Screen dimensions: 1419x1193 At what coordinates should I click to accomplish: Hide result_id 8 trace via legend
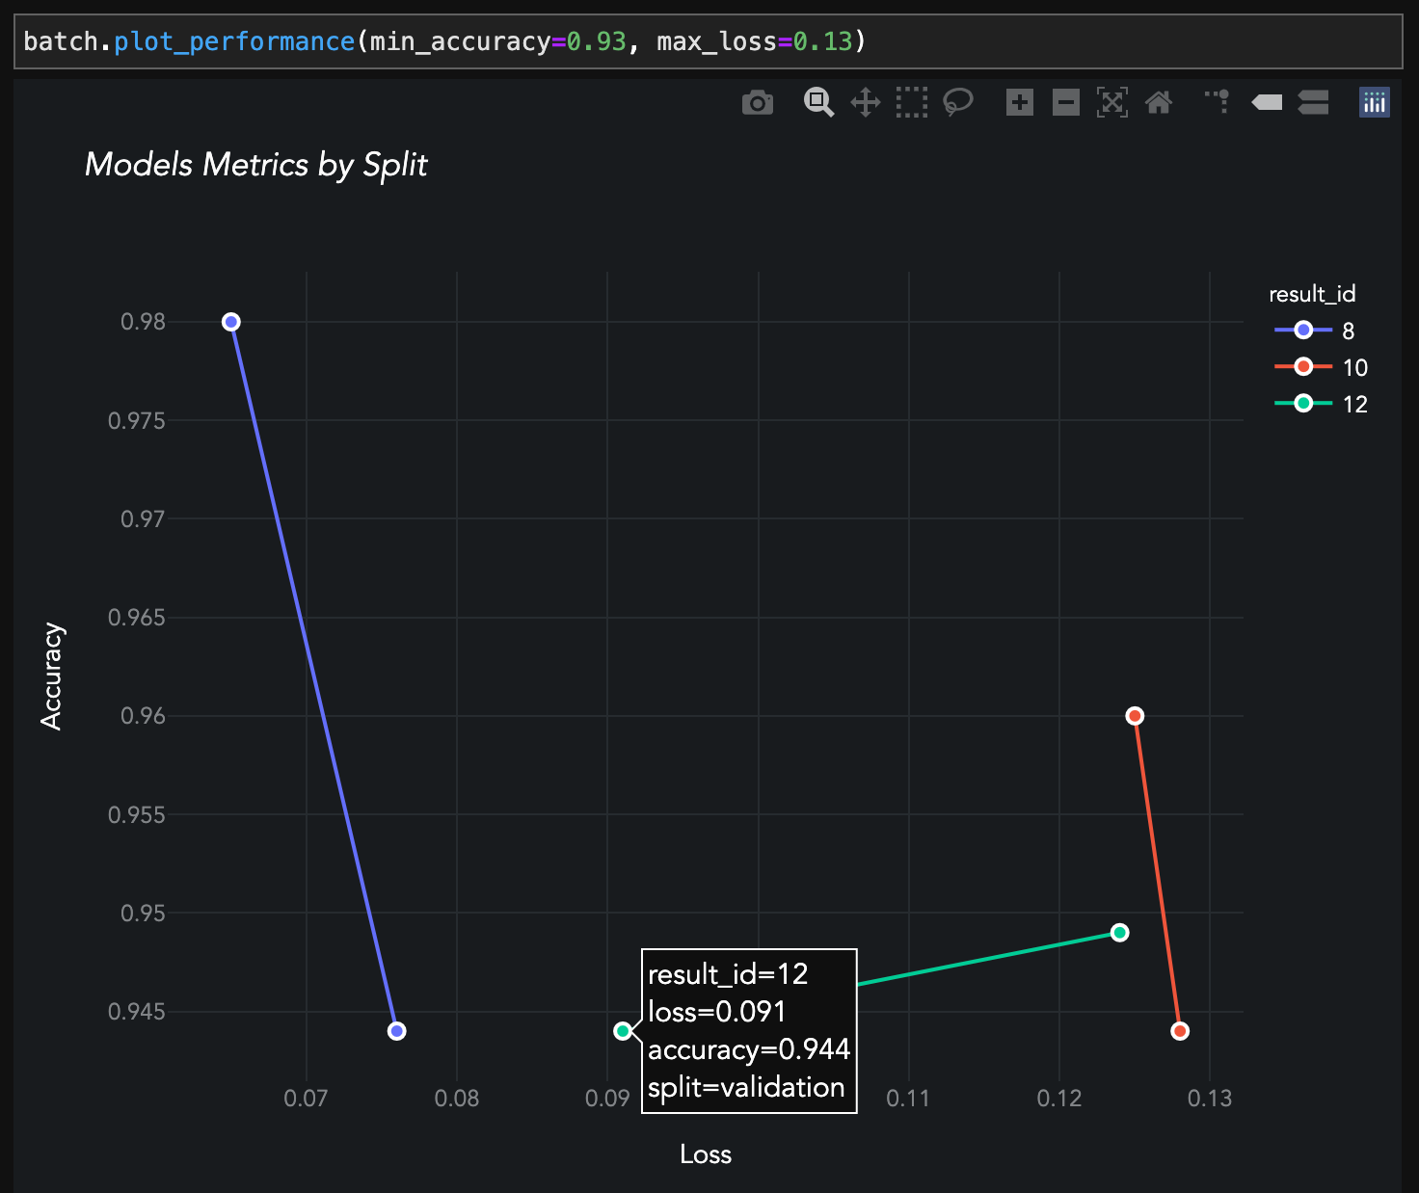coord(1317,331)
